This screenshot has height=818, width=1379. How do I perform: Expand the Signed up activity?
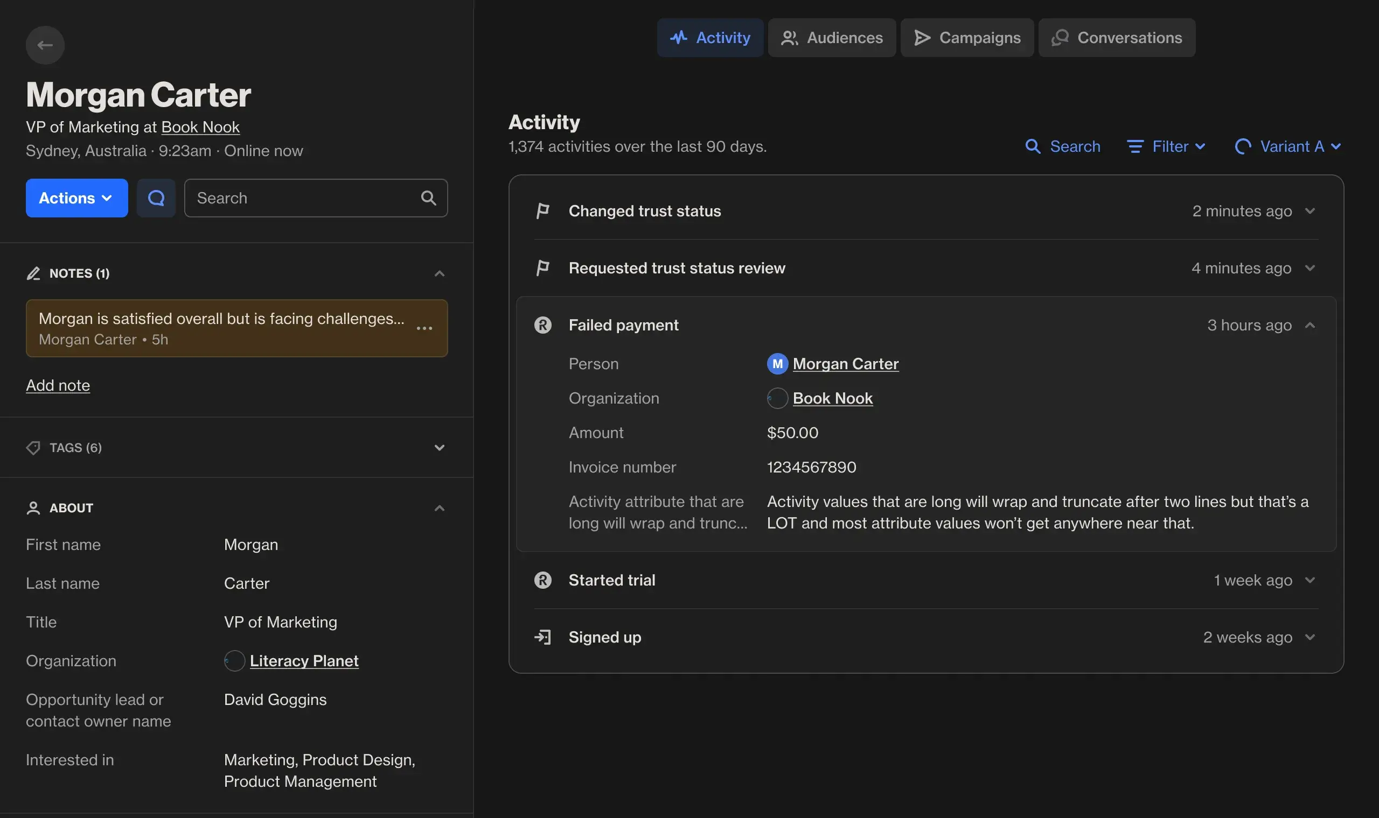(1310, 637)
